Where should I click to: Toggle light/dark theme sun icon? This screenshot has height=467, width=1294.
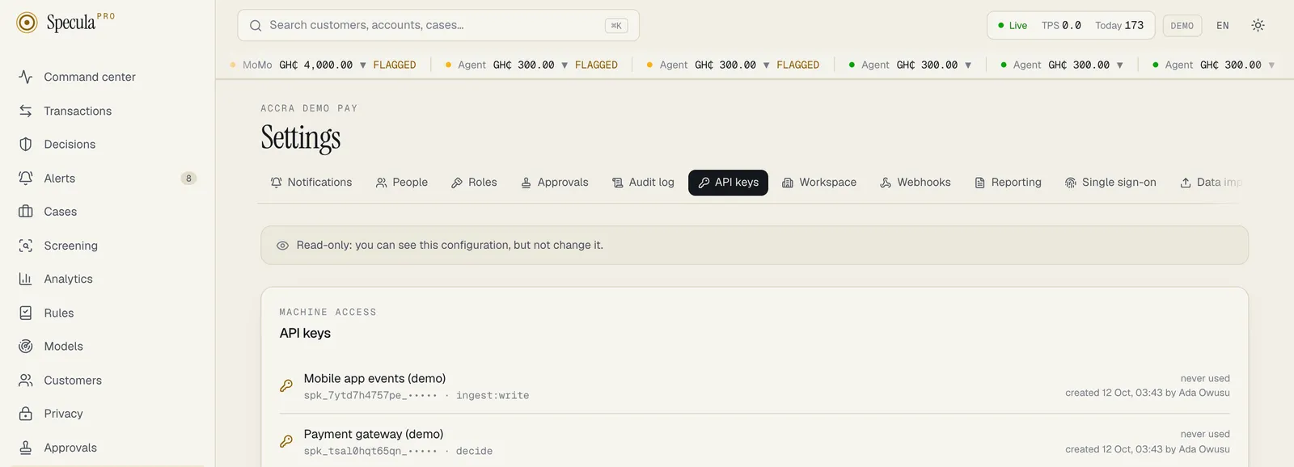click(x=1258, y=26)
